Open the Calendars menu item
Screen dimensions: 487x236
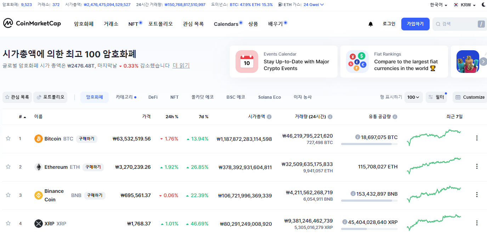226,24
